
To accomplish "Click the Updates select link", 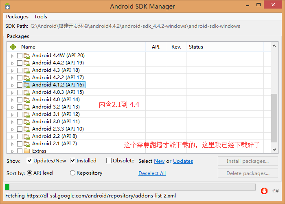I will (183, 161).
